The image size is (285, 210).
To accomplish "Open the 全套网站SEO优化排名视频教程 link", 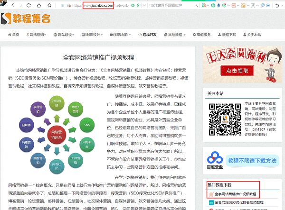I will [239, 202].
